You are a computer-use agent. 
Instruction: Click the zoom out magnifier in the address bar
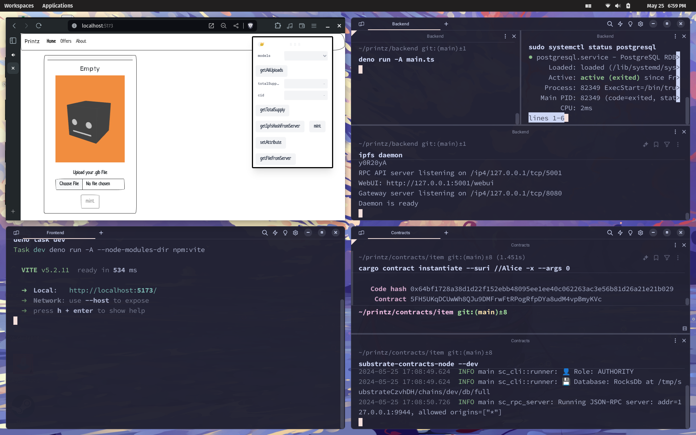click(x=224, y=26)
